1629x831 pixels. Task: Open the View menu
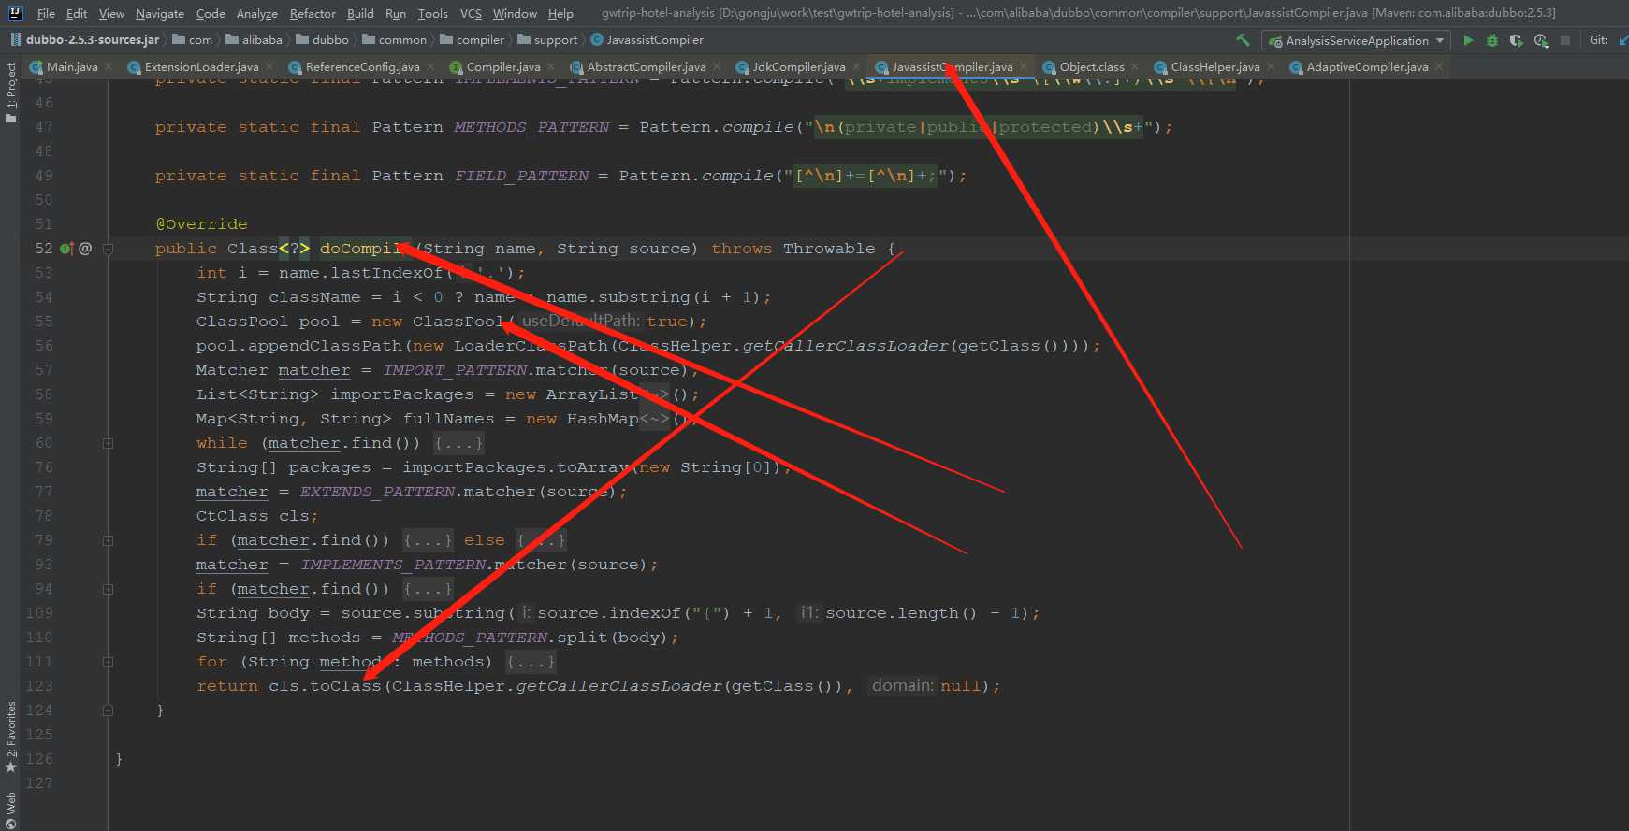point(111,13)
